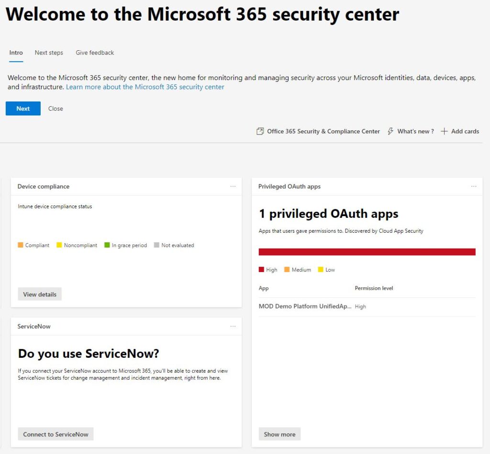Open the Privileged OAuth apps card menu
Image resolution: width=490 pixels, height=454 pixels.
tap(474, 186)
